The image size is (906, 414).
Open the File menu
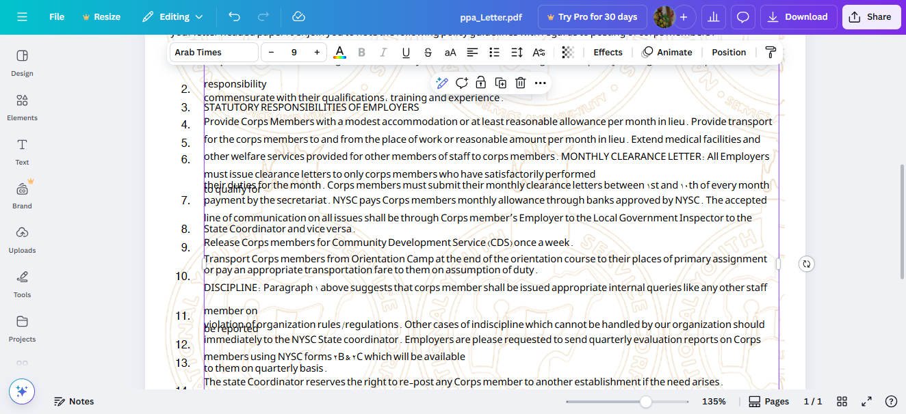(57, 17)
